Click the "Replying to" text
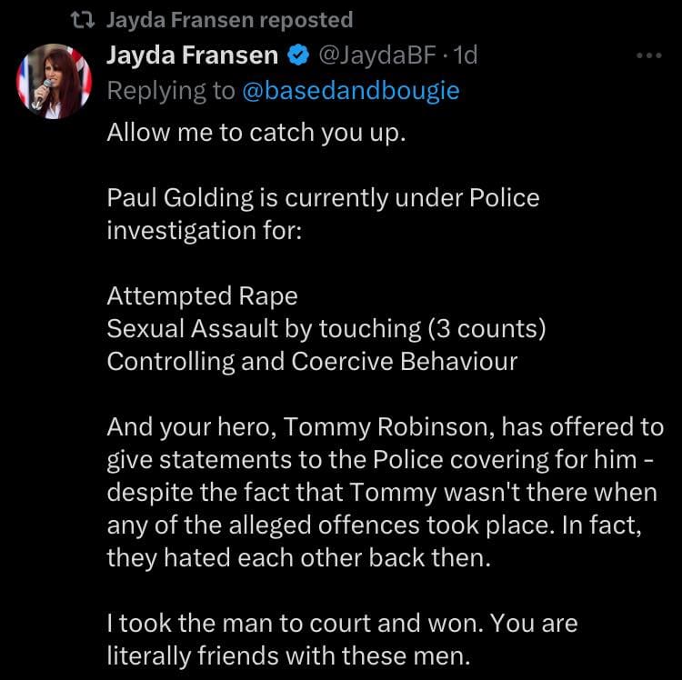This screenshot has height=680, width=682. [x=170, y=91]
